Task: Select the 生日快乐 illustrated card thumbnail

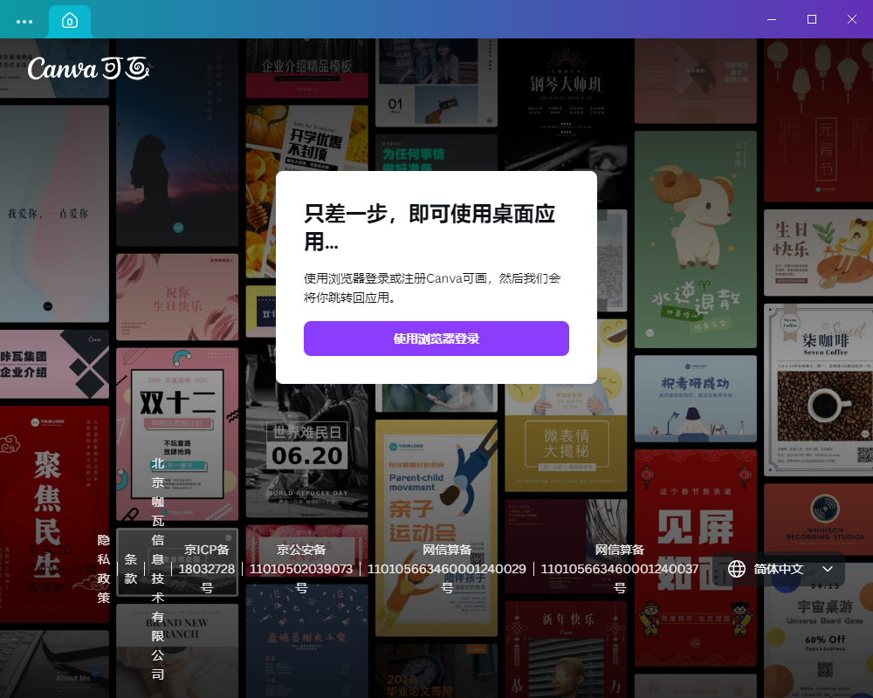Action: point(819,253)
